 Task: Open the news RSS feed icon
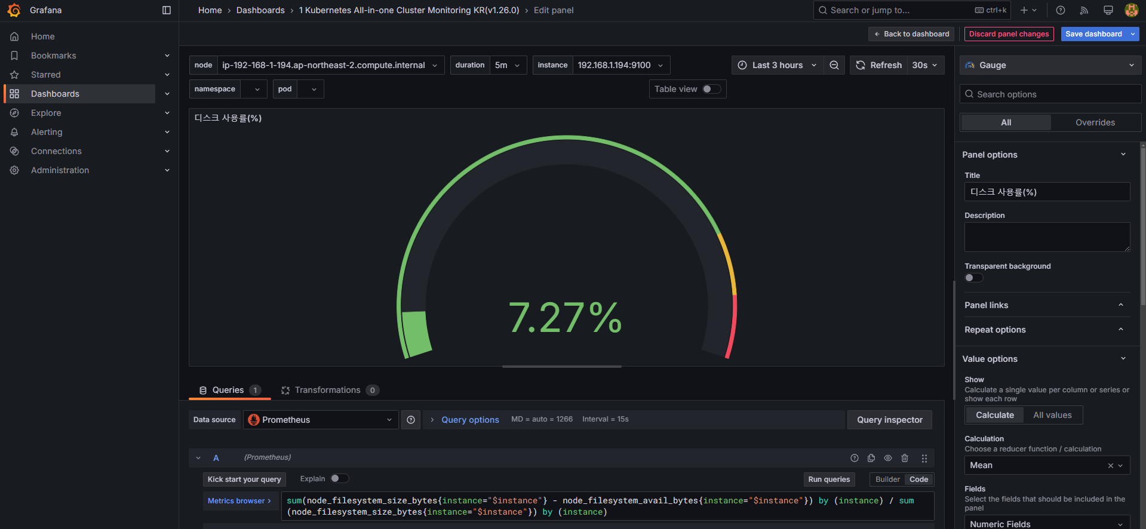tap(1084, 10)
